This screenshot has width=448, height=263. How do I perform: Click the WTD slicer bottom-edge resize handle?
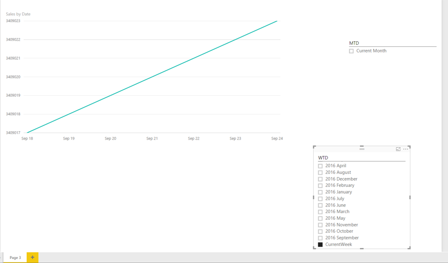(362, 249)
